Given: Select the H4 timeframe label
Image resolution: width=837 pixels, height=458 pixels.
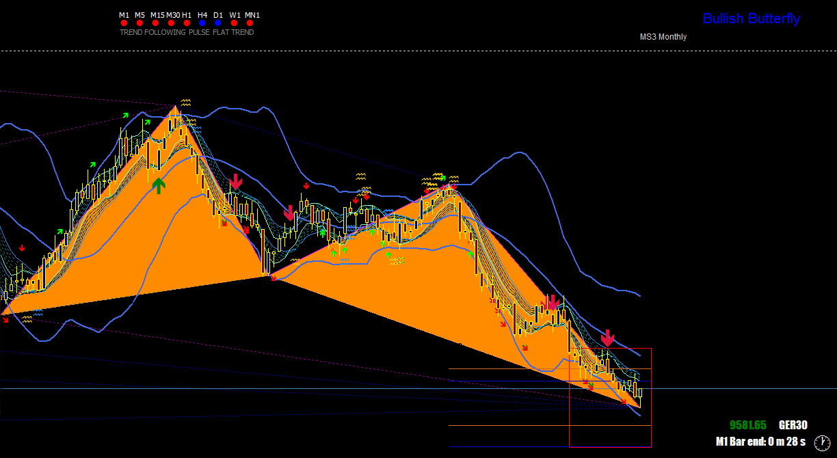Looking at the screenshot, I should point(202,15).
